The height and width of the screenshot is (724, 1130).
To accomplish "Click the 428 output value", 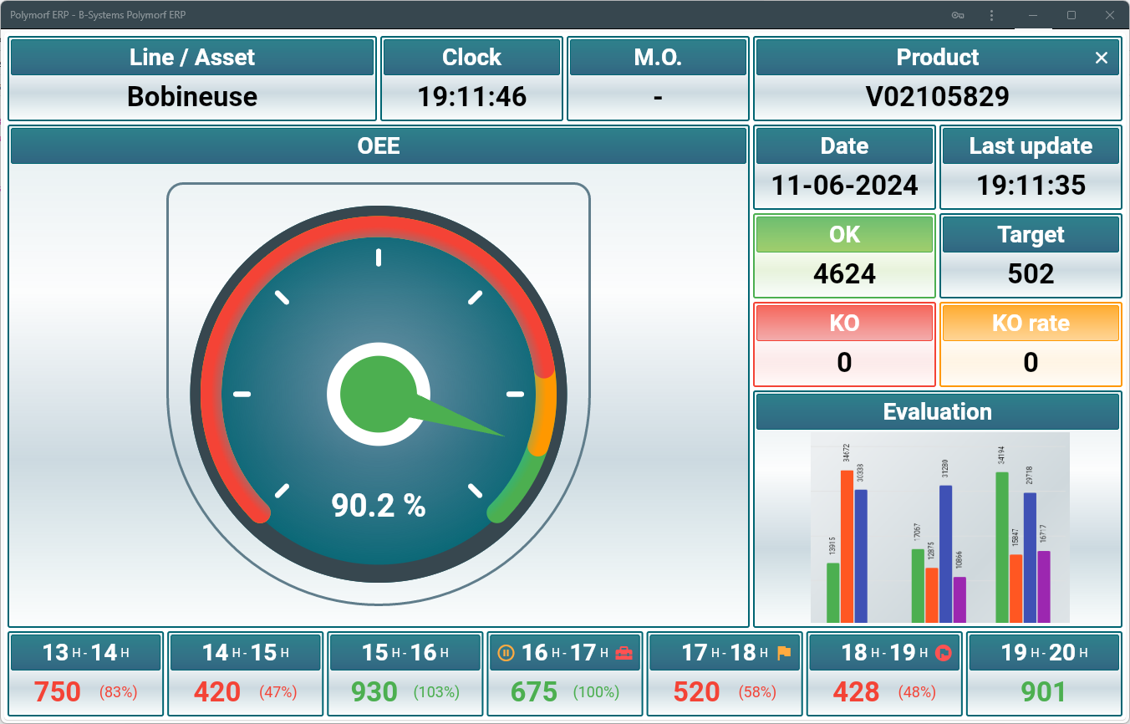I will pos(856,692).
